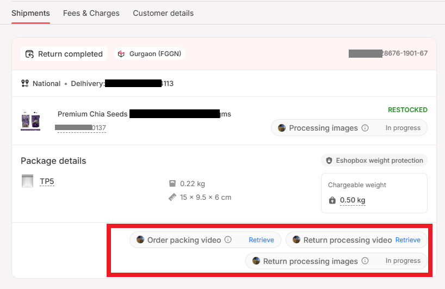Click info icon next to Order packing video
Screen dimensions: 445x289
tap(228, 240)
